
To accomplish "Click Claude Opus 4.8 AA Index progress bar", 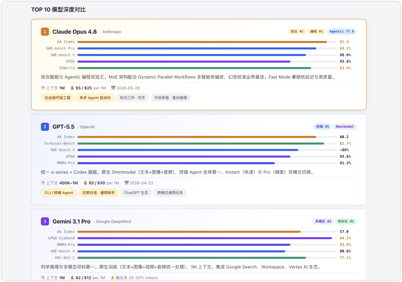I will [207, 42].
